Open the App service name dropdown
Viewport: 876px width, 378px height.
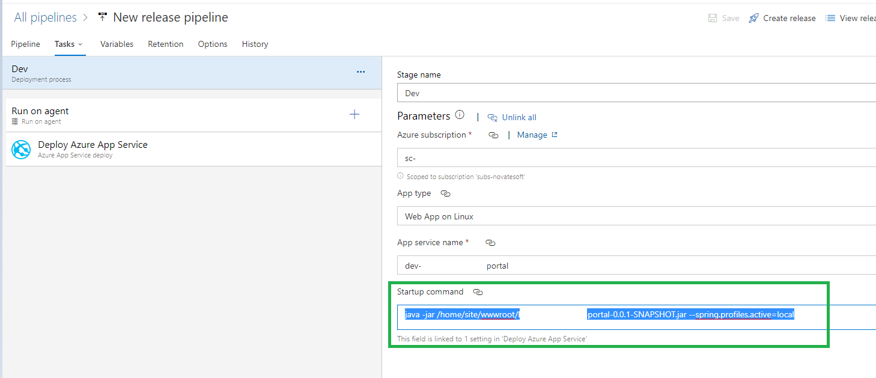tap(636, 266)
